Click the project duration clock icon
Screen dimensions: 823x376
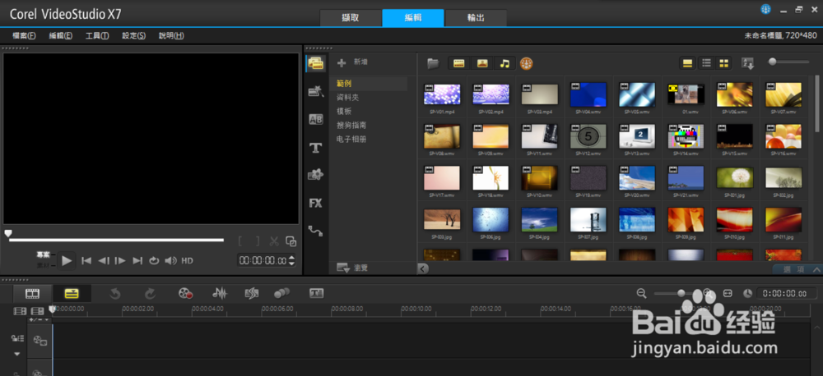point(748,293)
